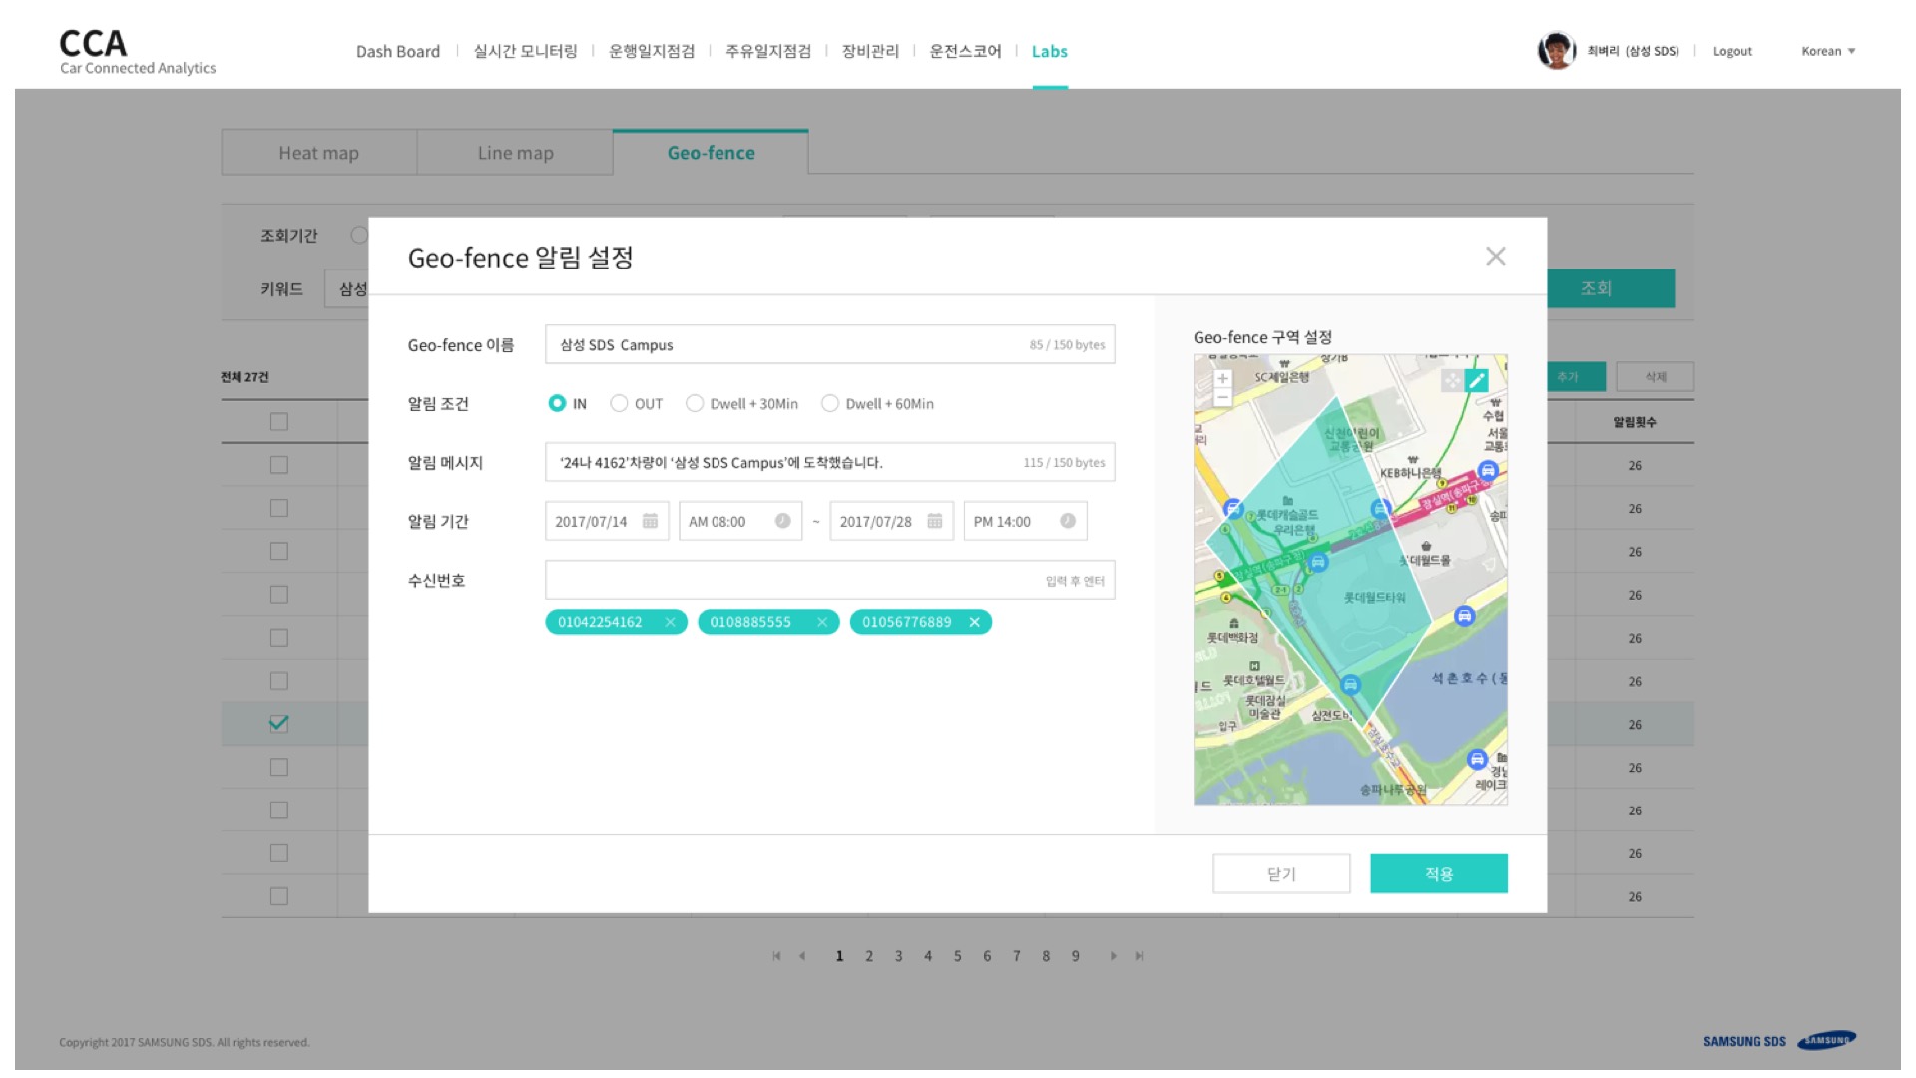The width and height of the screenshot is (1916, 1078).
Task: Choose Dwell + 60Min radio option
Action: (x=830, y=403)
